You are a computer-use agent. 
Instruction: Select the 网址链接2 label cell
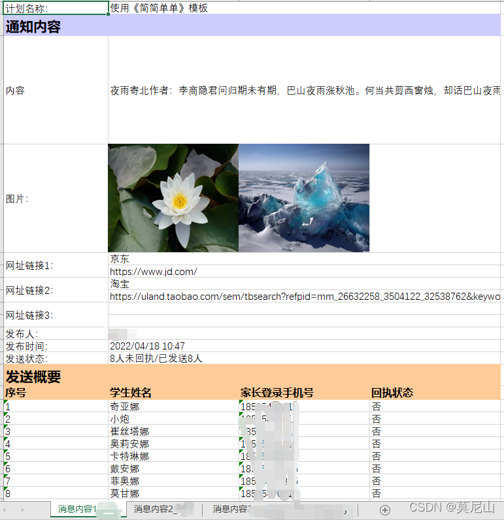coord(56,290)
